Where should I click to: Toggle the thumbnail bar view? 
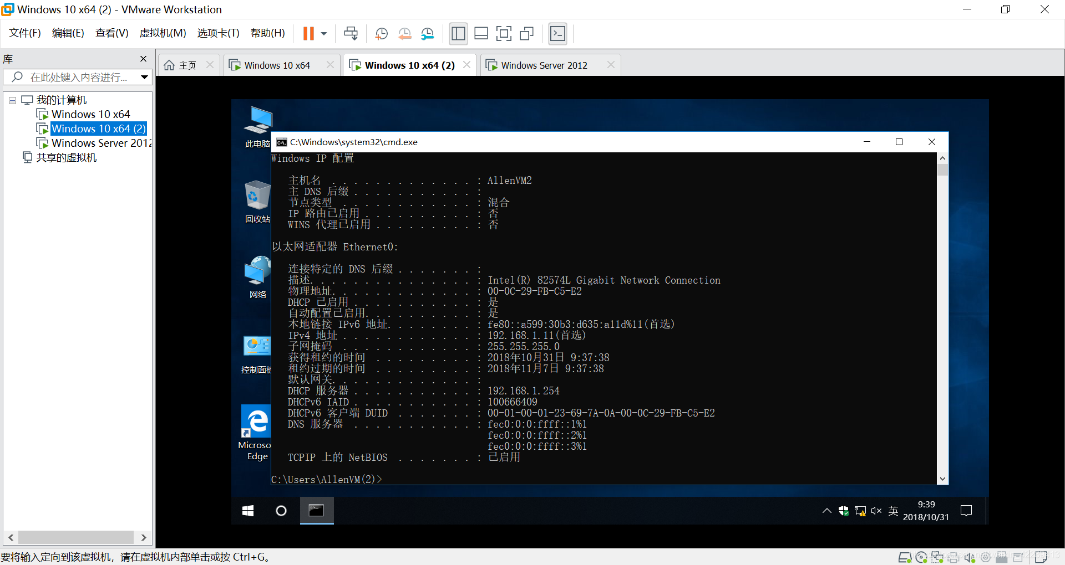pyautogui.click(x=481, y=34)
